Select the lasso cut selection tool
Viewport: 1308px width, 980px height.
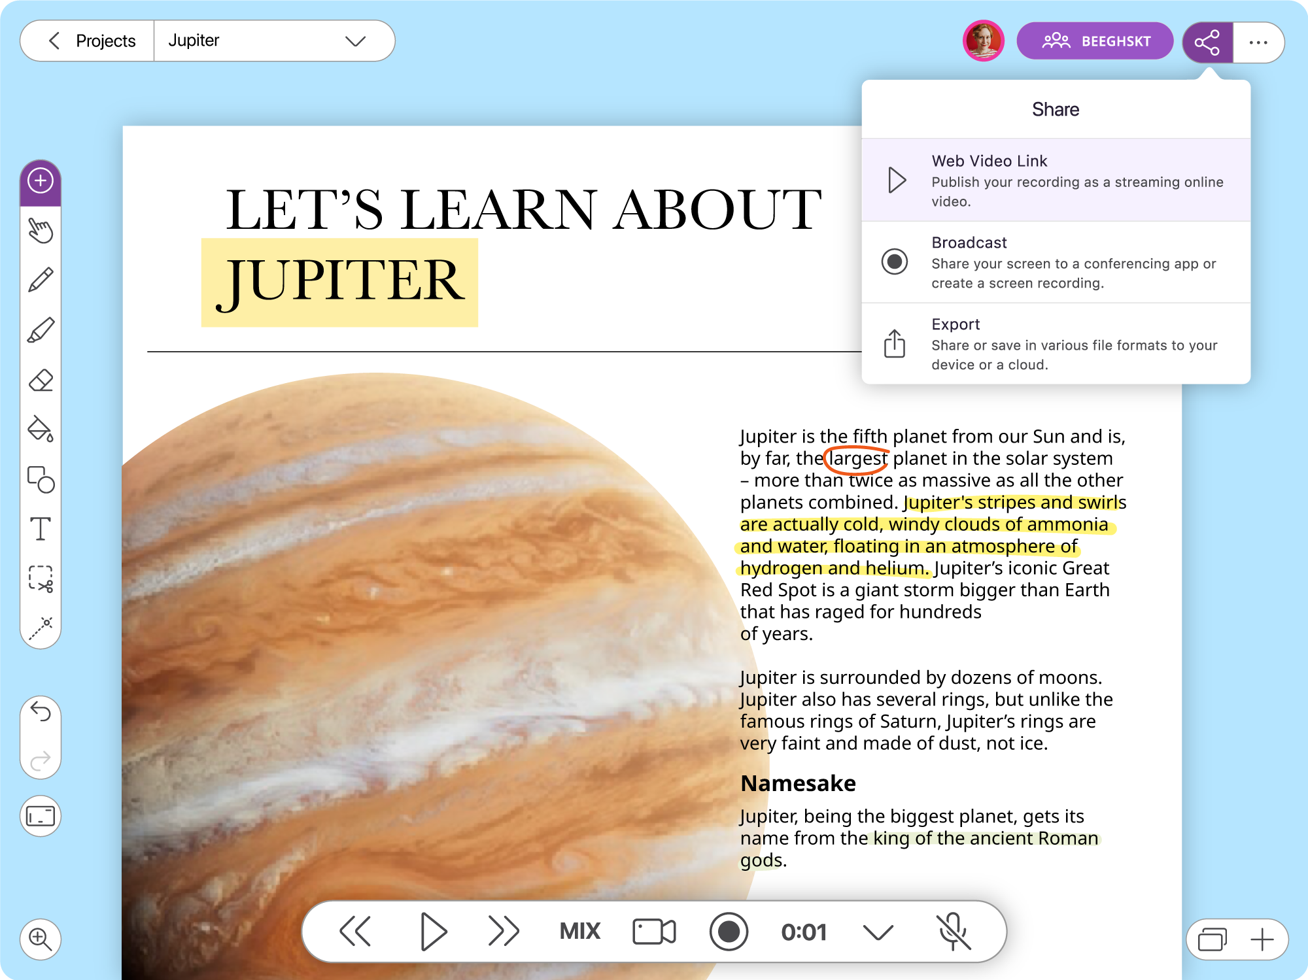(x=41, y=579)
